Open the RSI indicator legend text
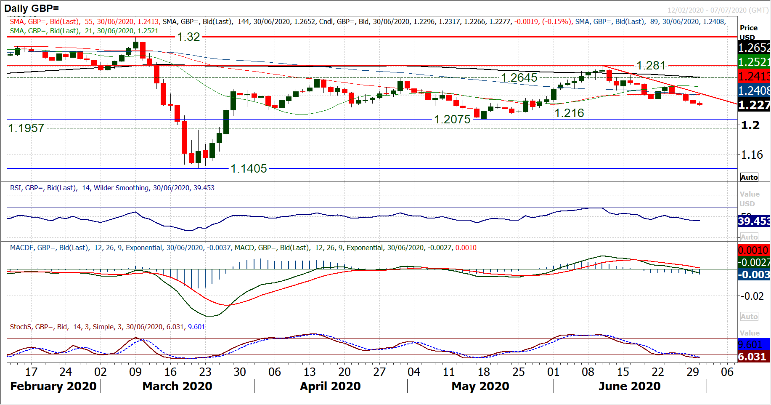 [x=112, y=188]
